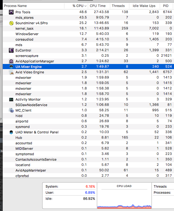The height and width of the screenshot is (211, 174).
Task: Select the screencapture process row
Action: point(88,56)
